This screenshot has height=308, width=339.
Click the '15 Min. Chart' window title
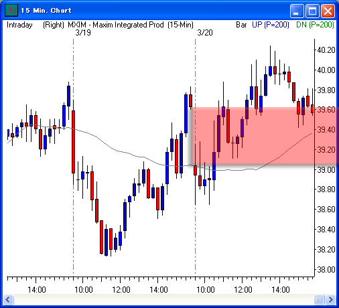[46, 11]
